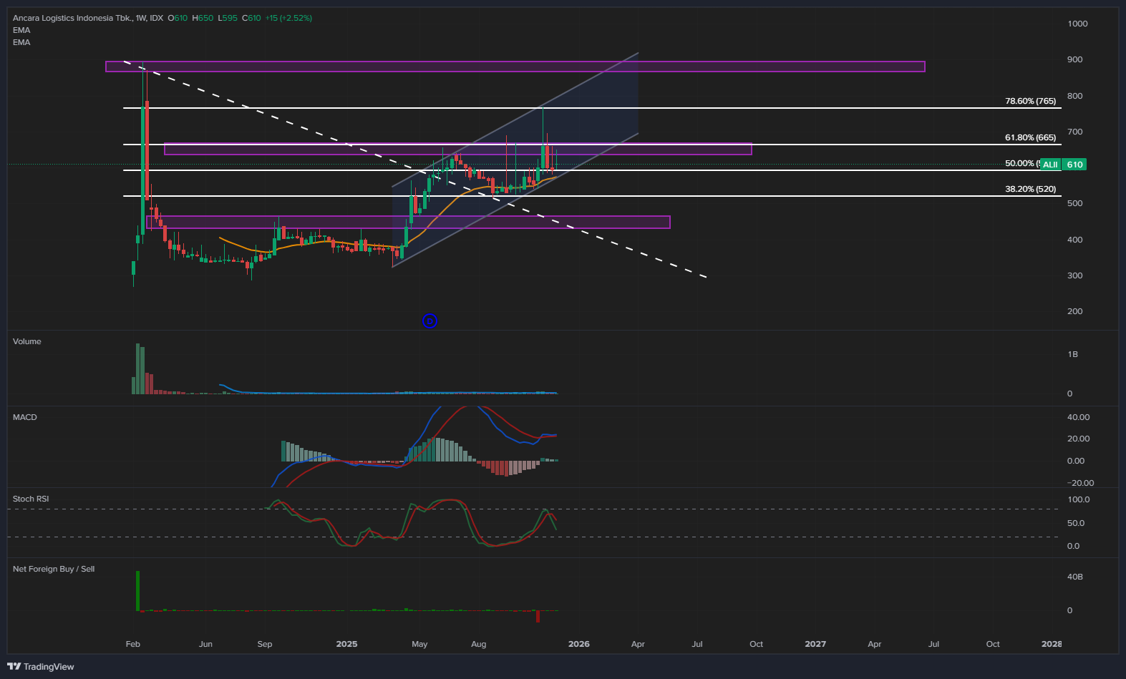Click the +15 (+2.52%) change value
1126x679 pixels.
[x=288, y=18]
